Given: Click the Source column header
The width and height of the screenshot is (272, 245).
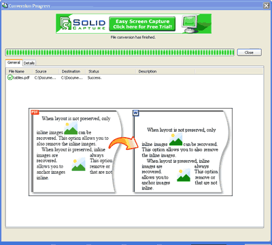Looking at the screenshot, I should pyautogui.click(x=46, y=71).
